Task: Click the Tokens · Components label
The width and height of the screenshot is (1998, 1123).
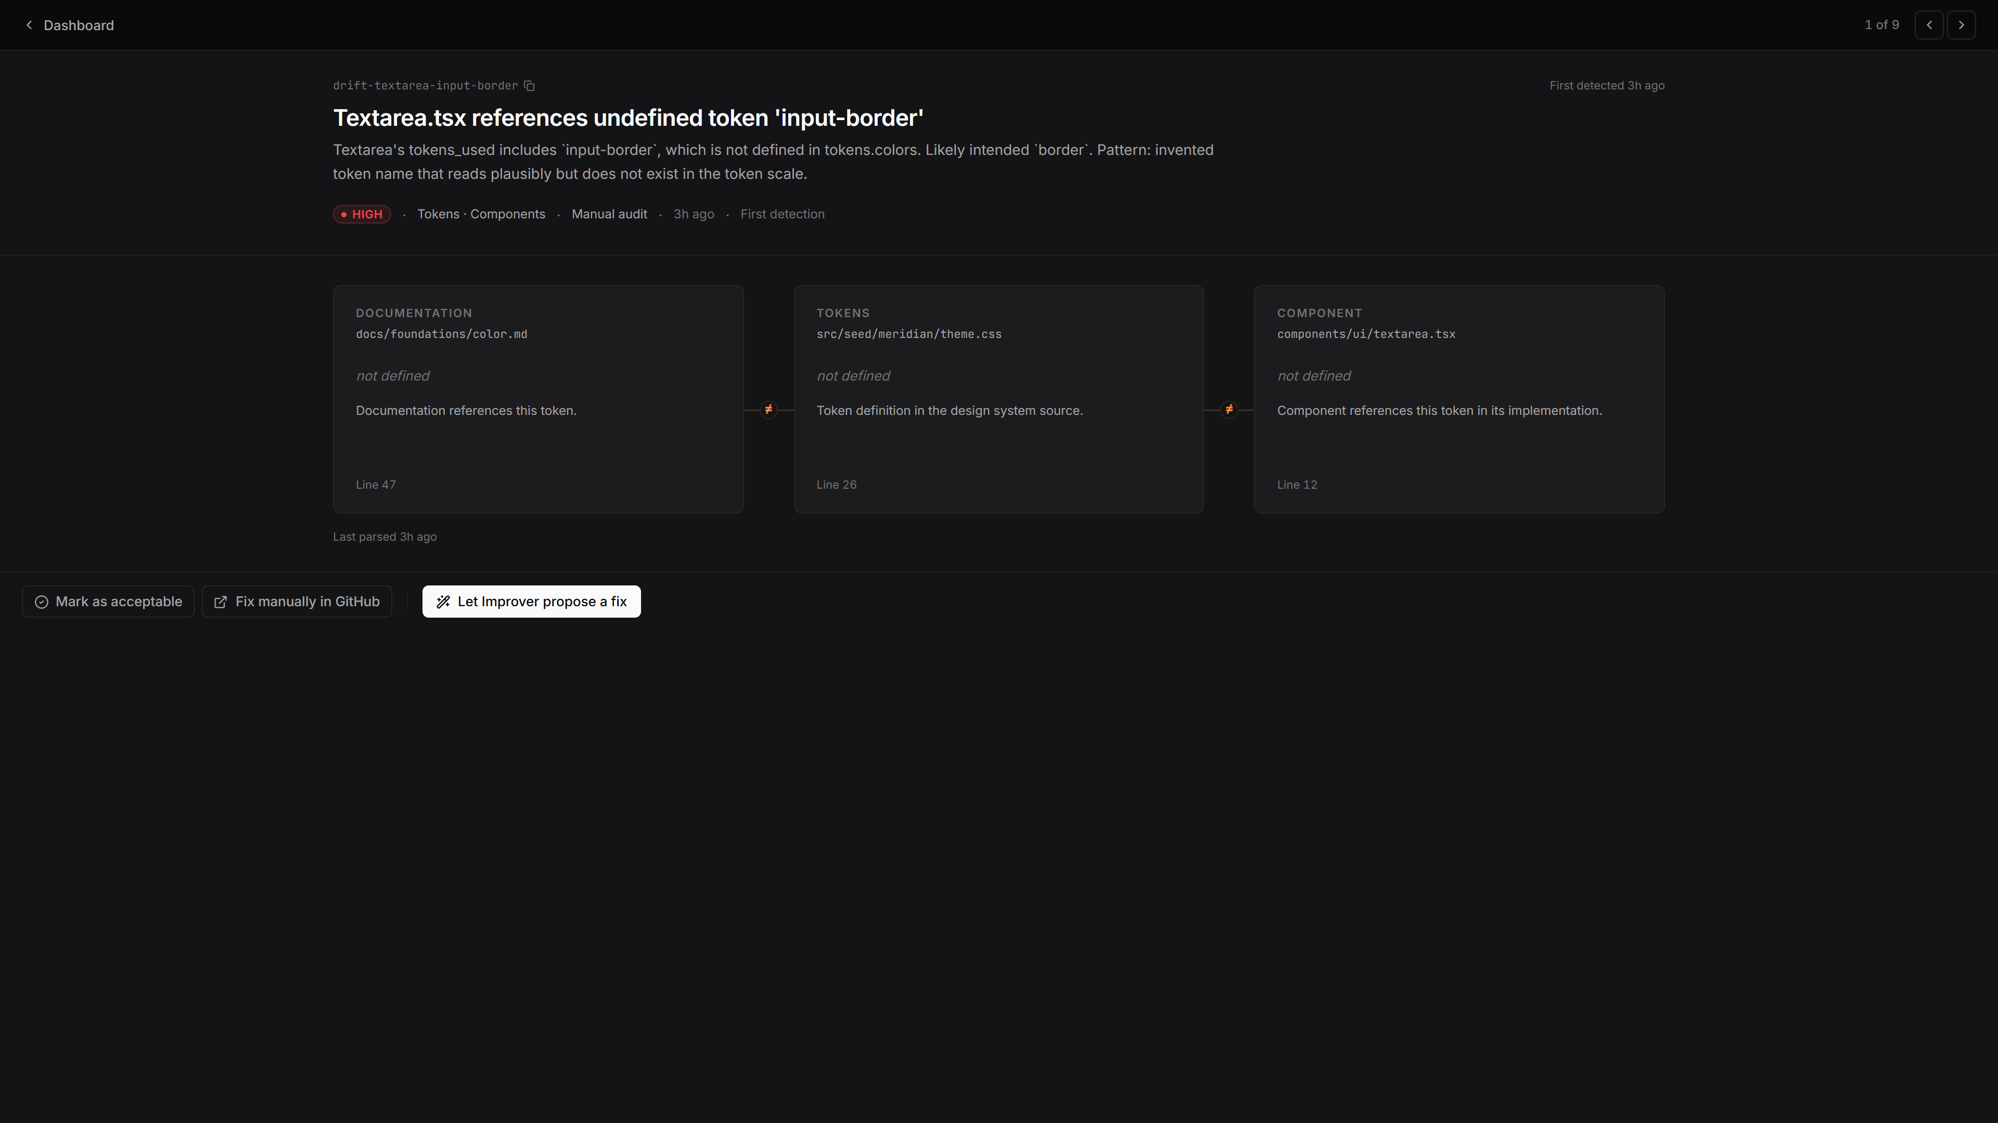Action: [x=481, y=214]
